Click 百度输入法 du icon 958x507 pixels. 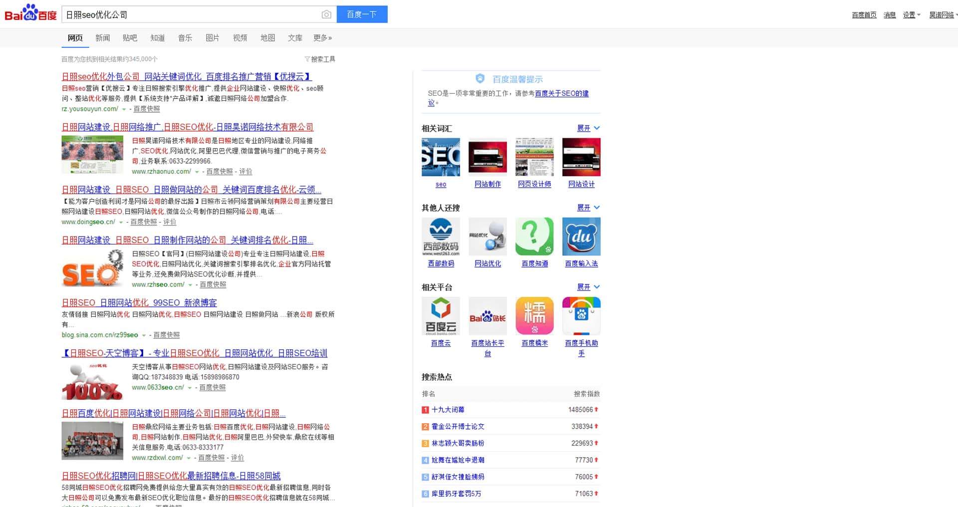(581, 237)
